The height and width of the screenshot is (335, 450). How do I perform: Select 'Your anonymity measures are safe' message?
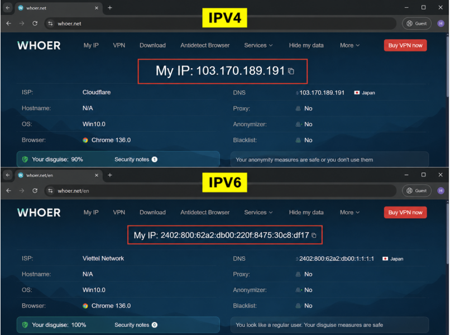[x=304, y=160]
